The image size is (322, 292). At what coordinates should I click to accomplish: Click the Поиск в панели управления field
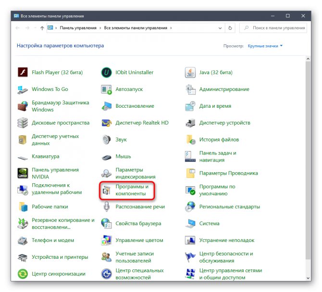click(273, 28)
